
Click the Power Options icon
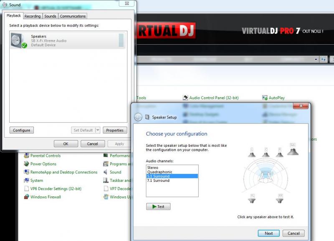[x=26, y=164]
